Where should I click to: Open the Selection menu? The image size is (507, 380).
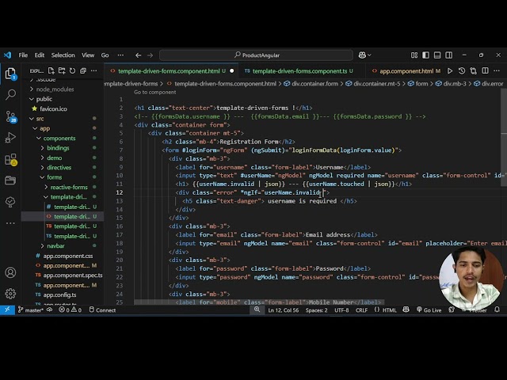[63, 55]
